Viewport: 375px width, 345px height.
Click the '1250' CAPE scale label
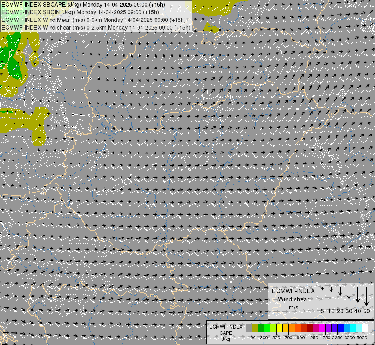coord(313,338)
